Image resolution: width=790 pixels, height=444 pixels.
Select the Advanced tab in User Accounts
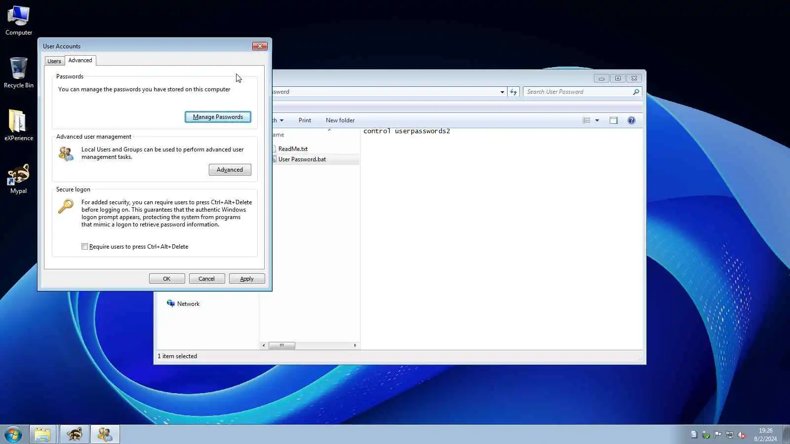80,60
